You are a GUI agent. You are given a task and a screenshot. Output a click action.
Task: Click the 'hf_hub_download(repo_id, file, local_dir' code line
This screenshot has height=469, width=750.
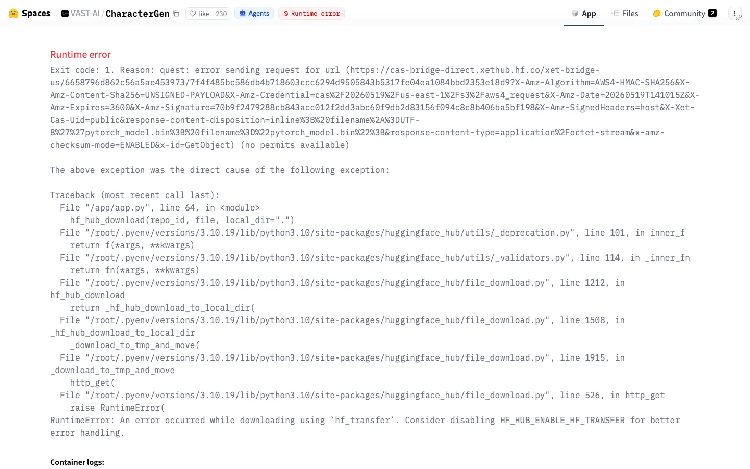(x=182, y=220)
